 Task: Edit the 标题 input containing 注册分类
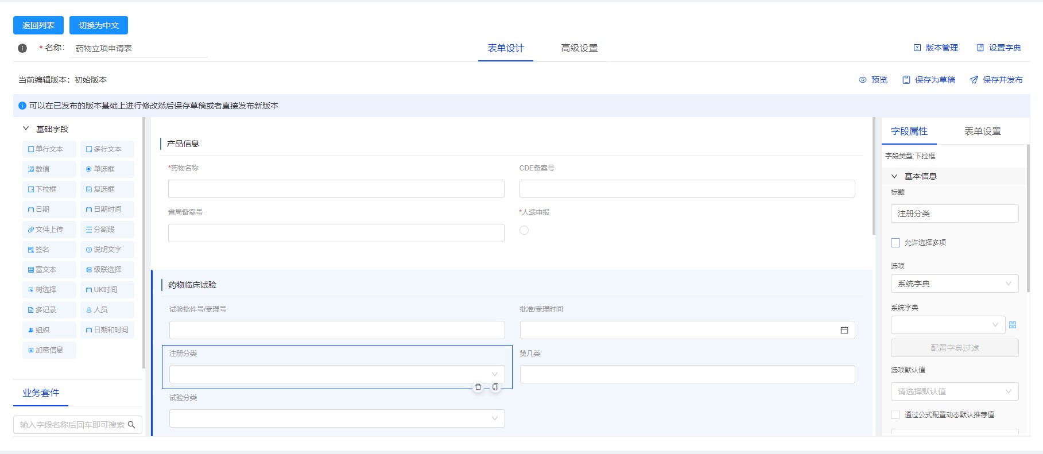point(955,214)
